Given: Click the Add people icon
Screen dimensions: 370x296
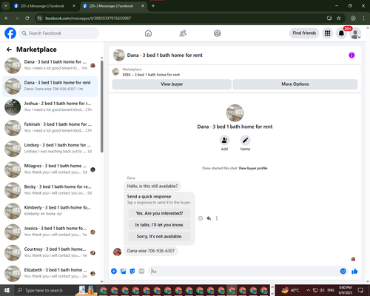Looking at the screenshot, I should click(224, 141).
